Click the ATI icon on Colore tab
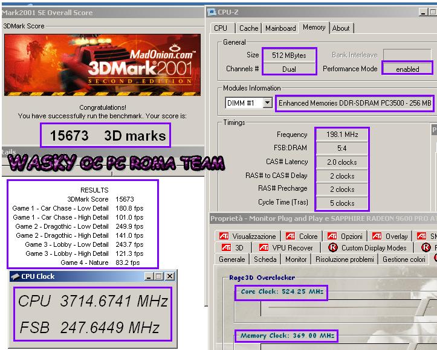This screenshot has width=437, height=350. click(x=290, y=236)
